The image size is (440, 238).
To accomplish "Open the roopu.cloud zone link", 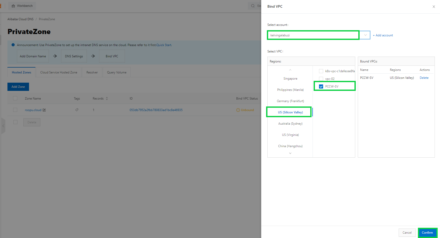I will pyautogui.click(x=33, y=110).
